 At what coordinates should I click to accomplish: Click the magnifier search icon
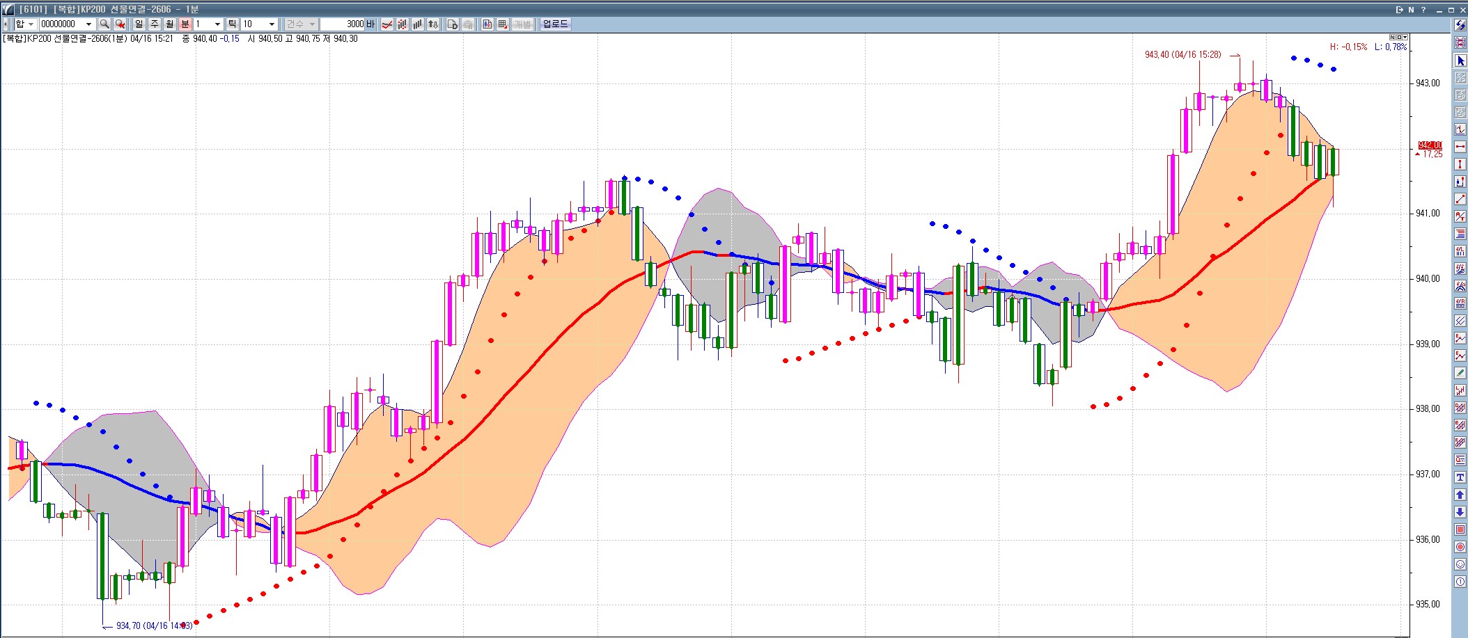pyautogui.click(x=104, y=24)
